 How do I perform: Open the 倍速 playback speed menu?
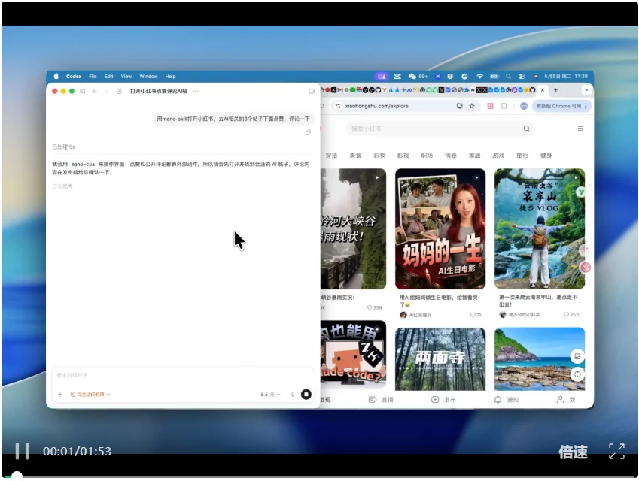pos(573,452)
